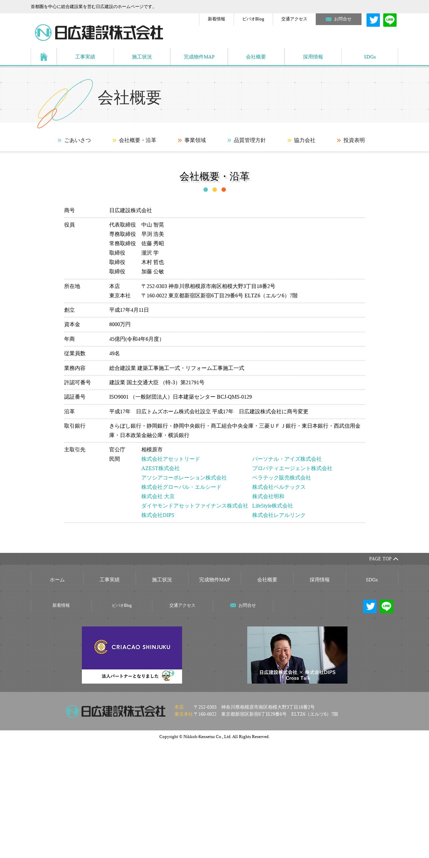Image resolution: width=429 pixels, height=858 pixels.
Task: Open the 完成物件MAP main menu item
Action: pos(199,57)
